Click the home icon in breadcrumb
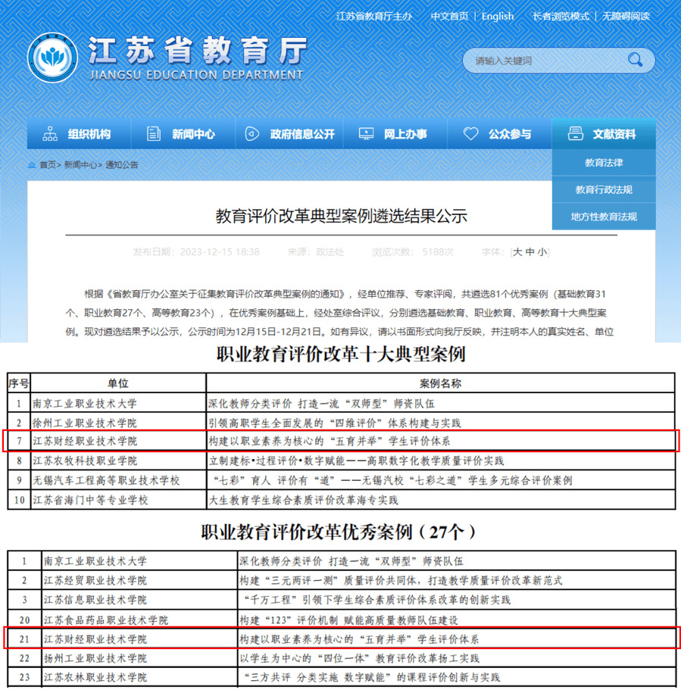 [32, 165]
